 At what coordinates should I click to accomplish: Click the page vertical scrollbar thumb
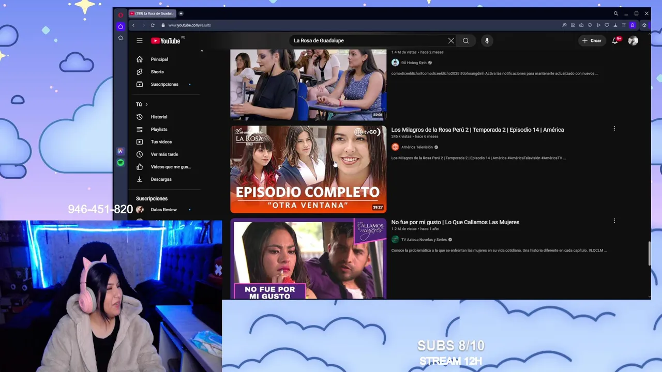pyautogui.click(x=649, y=254)
